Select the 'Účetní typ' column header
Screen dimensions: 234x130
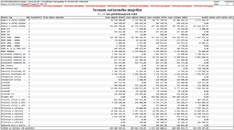7,17
